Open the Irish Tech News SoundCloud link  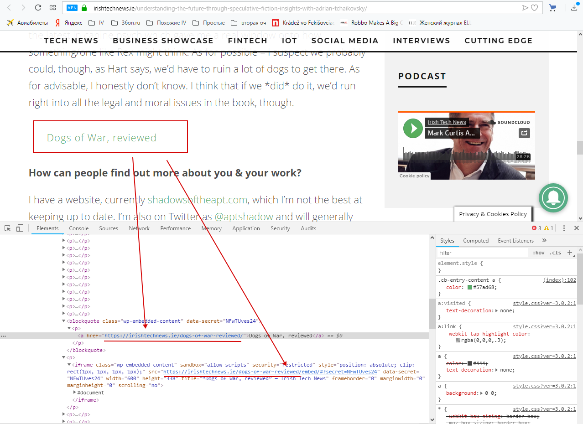click(447, 122)
